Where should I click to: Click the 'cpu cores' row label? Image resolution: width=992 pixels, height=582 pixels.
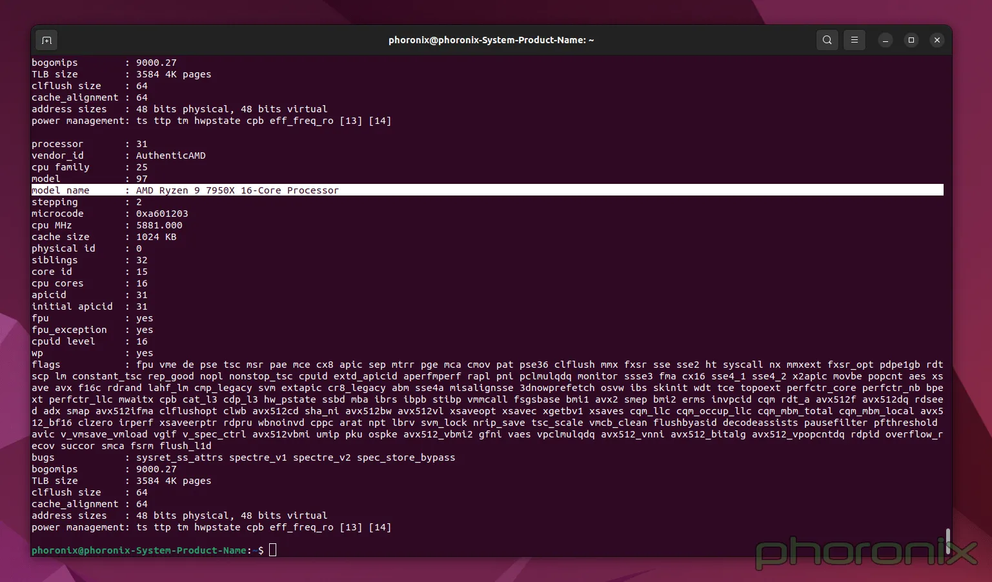point(57,283)
